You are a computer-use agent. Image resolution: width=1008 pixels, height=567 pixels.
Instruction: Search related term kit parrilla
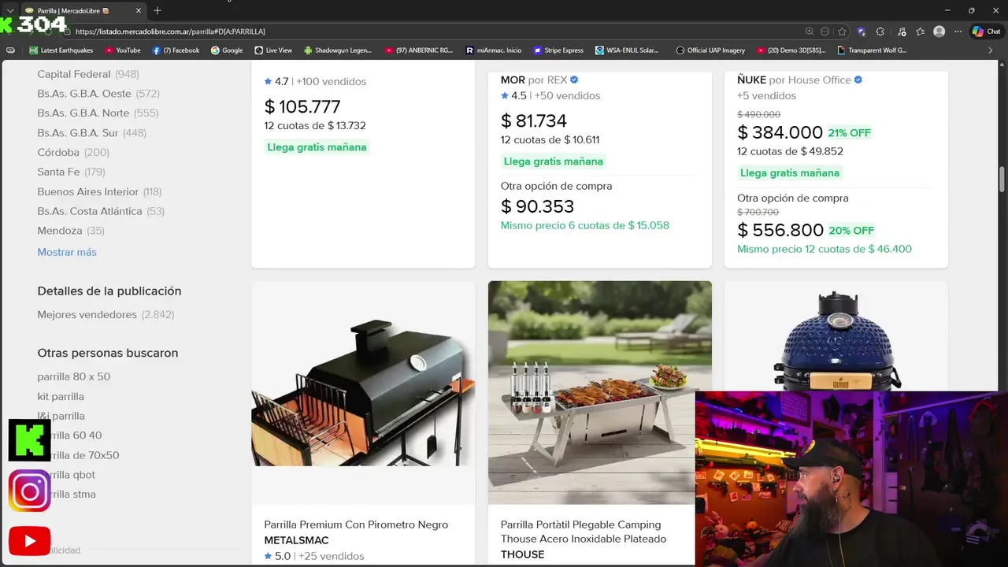pyautogui.click(x=61, y=396)
